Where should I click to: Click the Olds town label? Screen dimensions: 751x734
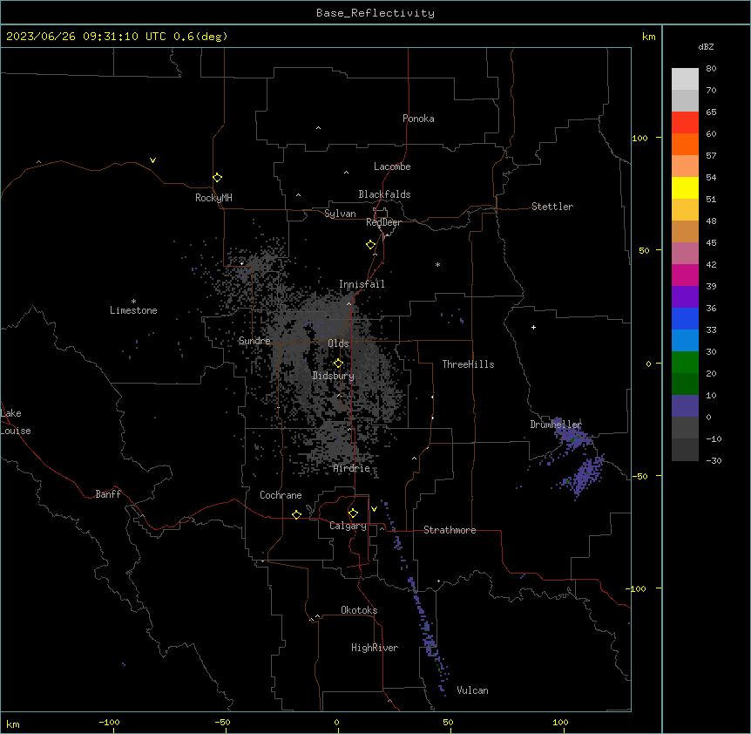[338, 343]
